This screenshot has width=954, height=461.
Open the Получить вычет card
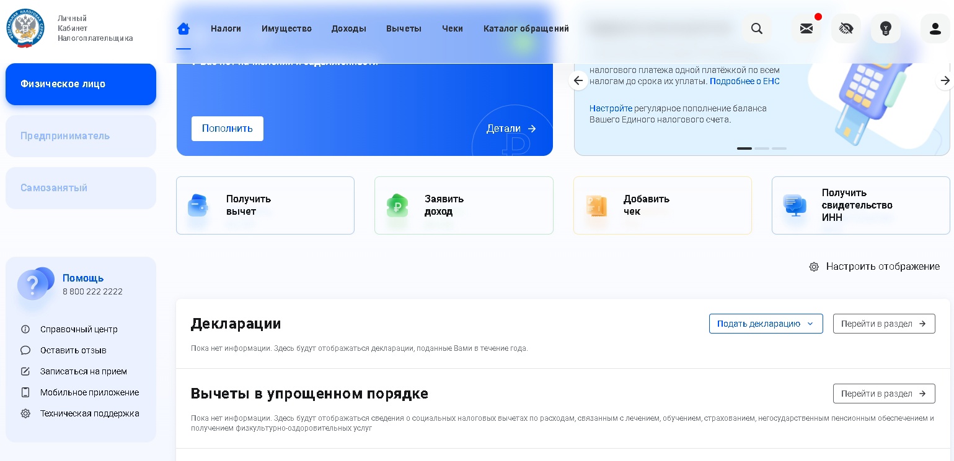coord(265,205)
